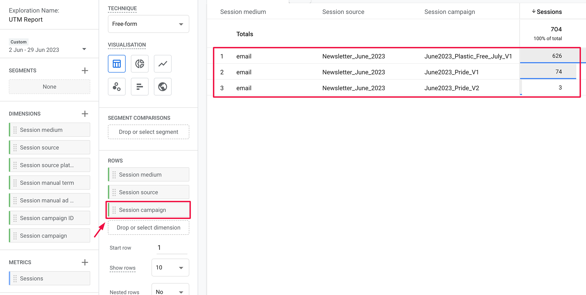Click the 704 total sessions value
586x295 pixels.
(556, 29)
